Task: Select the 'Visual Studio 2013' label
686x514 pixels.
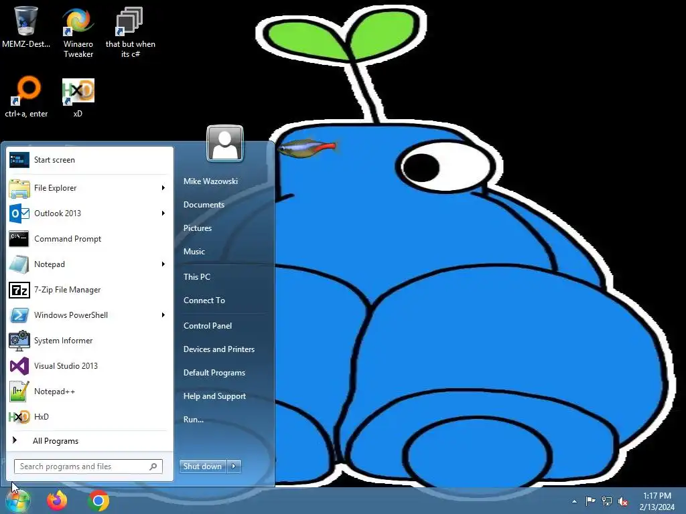Action: pos(66,366)
